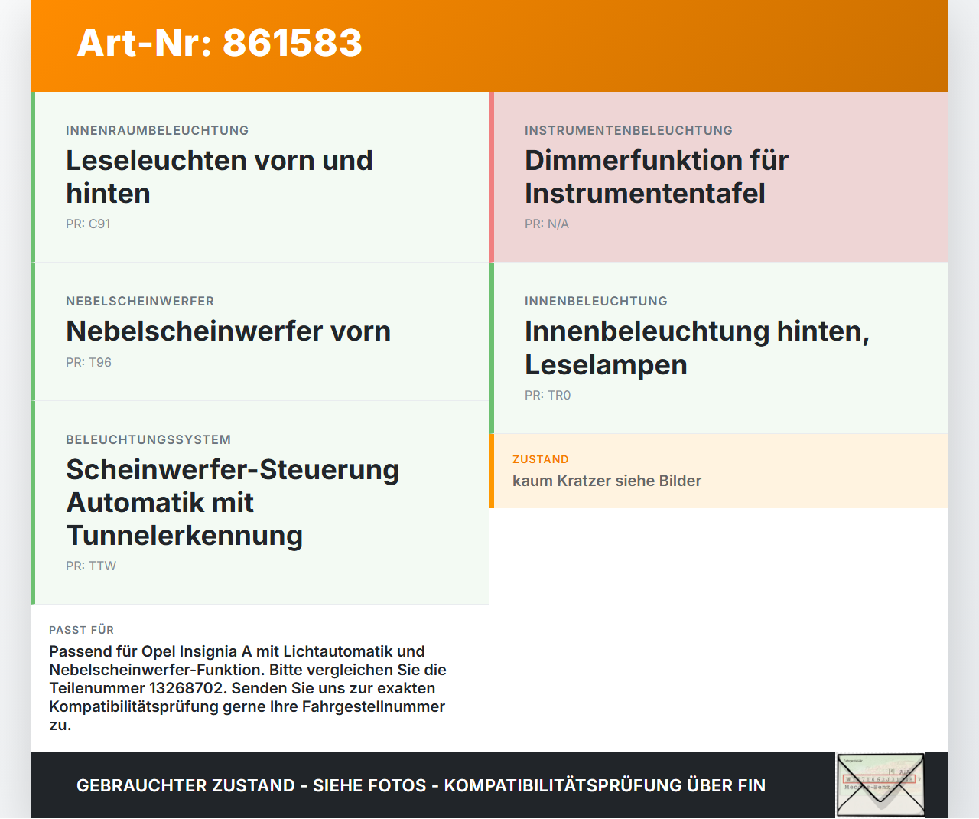Screen dimensions: 979x819
Task: Click the Opel Insignia A compatibility paragraph
Action: (x=248, y=688)
